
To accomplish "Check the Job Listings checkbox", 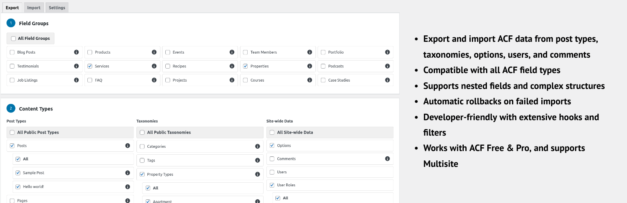I will tap(12, 80).
